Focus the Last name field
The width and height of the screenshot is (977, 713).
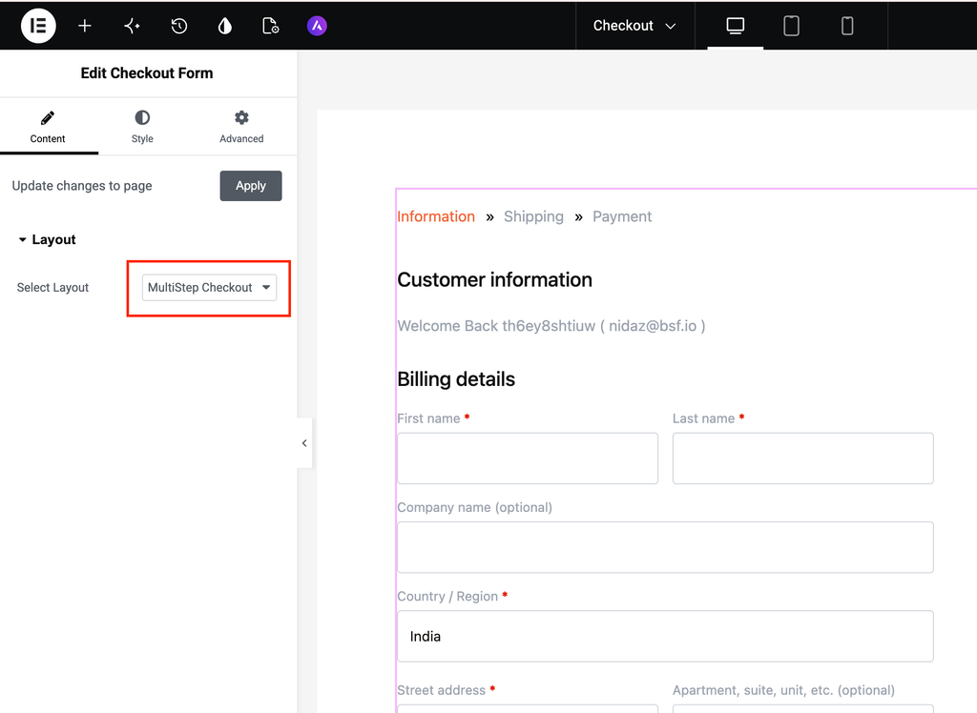pyautogui.click(x=803, y=458)
